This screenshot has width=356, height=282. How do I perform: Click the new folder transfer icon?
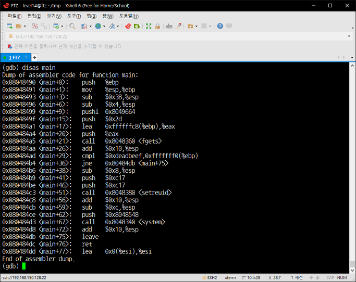[x=190, y=27]
